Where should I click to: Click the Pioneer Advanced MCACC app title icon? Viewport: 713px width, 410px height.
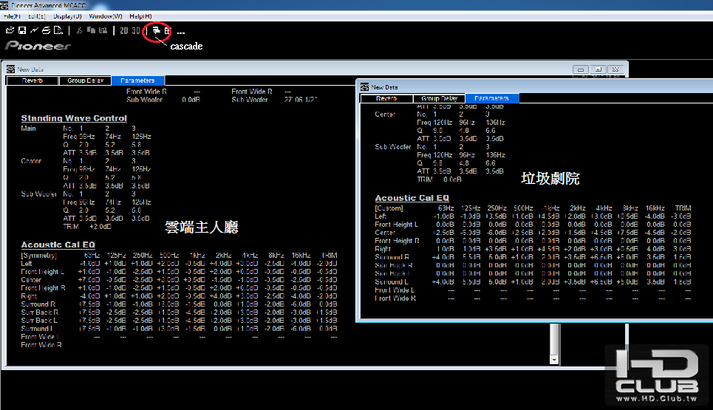(4, 5)
